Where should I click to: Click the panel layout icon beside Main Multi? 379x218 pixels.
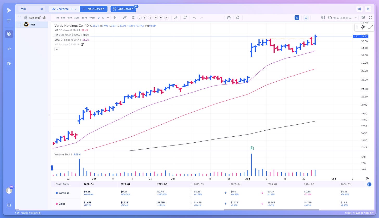tap(323, 17)
